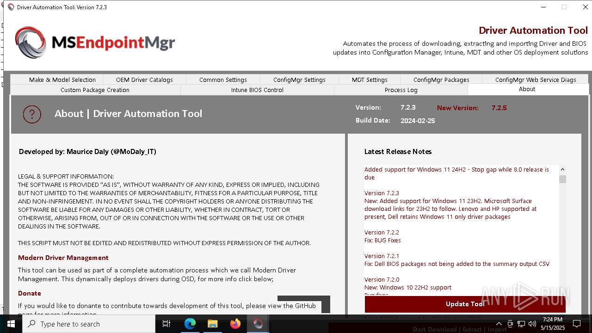Click the title bar application icon

11,7
